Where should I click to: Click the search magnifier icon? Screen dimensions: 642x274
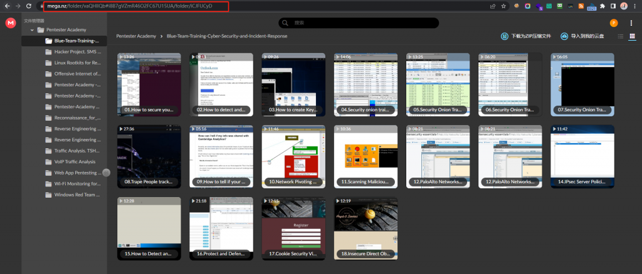(285, 23)
